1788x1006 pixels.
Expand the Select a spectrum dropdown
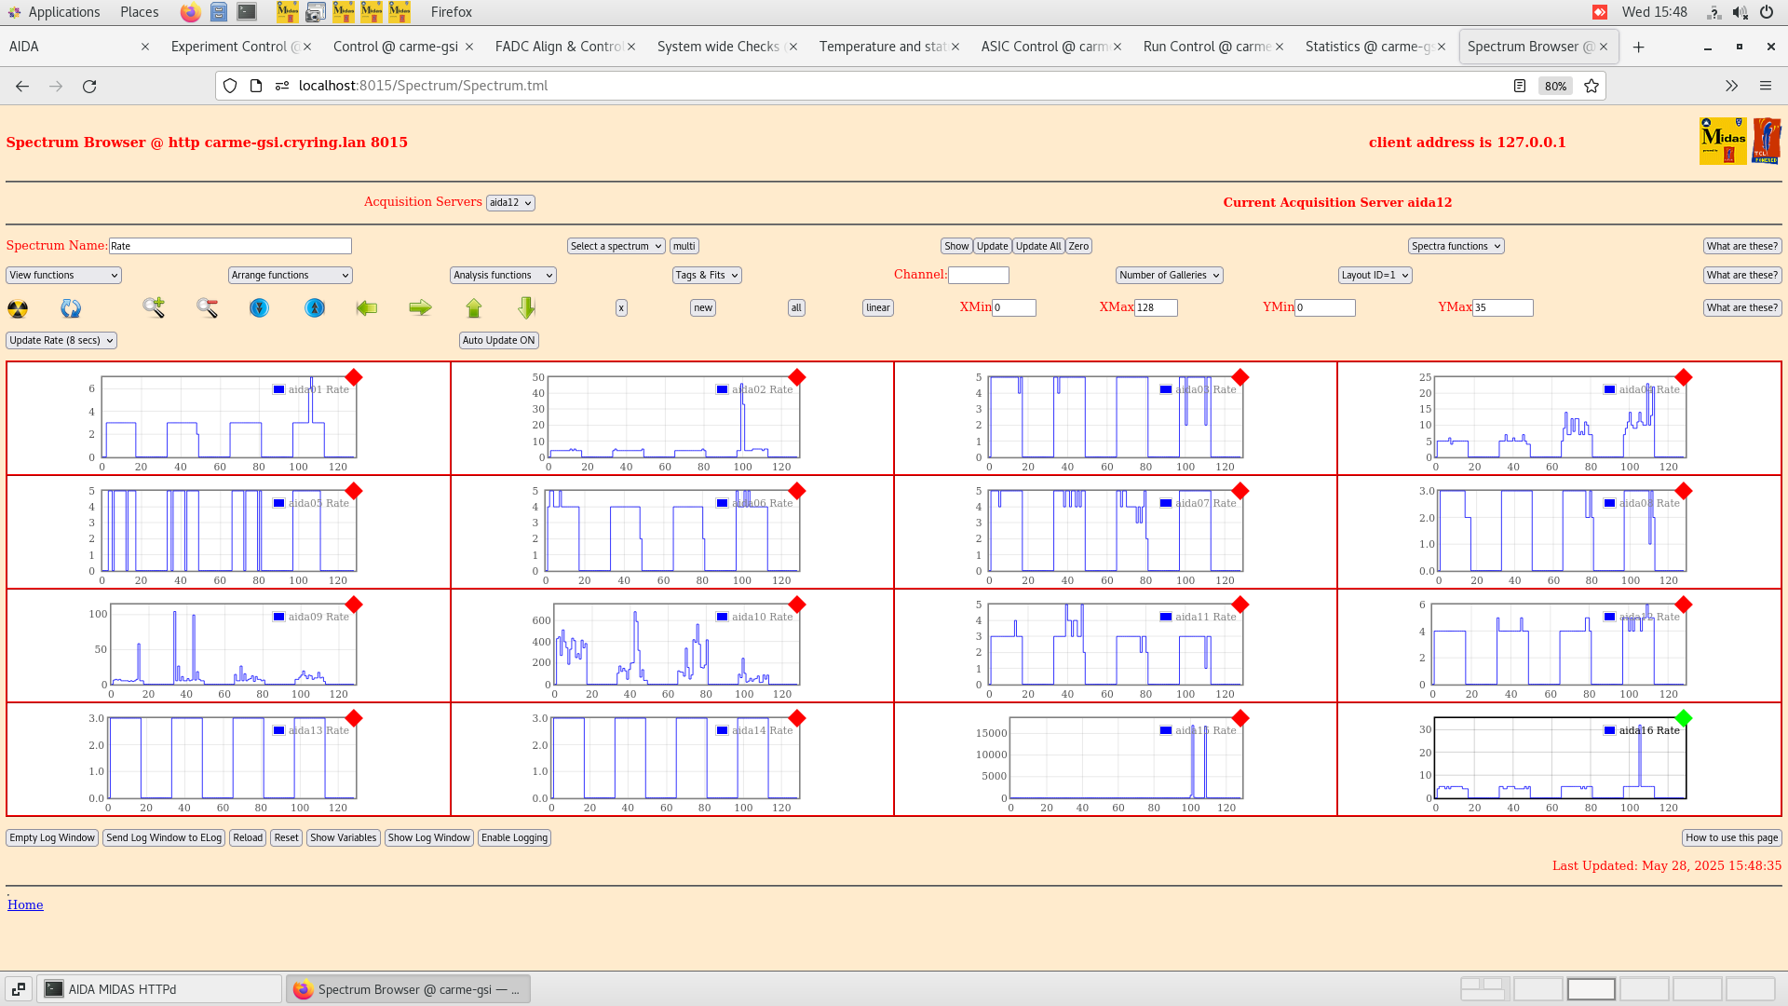[x=616, y=246]
